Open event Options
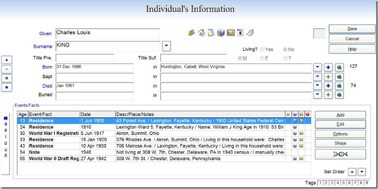 pyautogui.click(x=340, y=134)
